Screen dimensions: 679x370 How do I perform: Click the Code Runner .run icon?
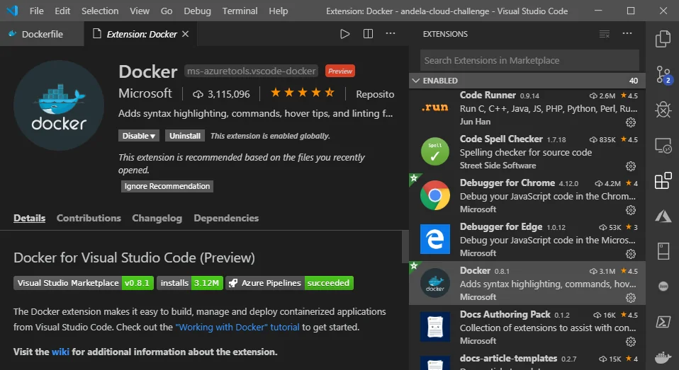[434, 108]
